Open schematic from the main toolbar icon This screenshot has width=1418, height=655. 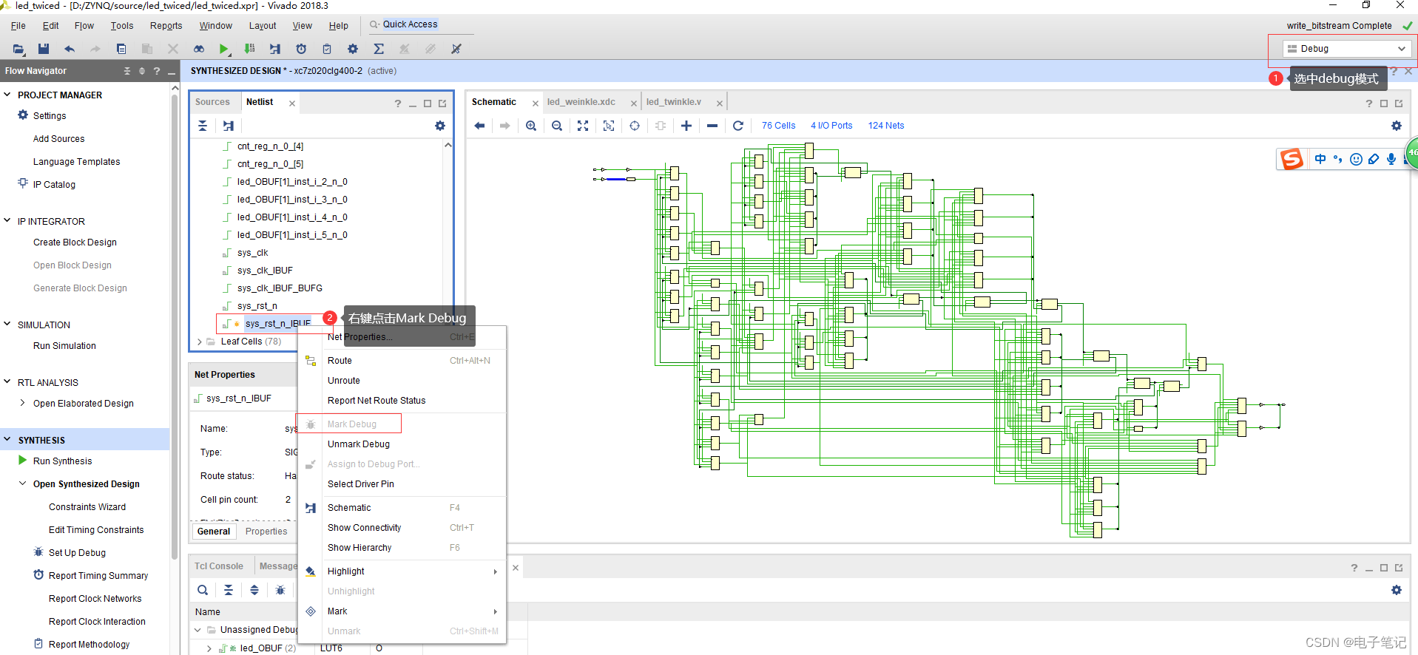point(275,49)
